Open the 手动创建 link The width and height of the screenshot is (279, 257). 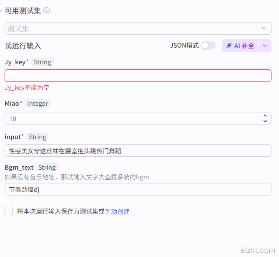(117, 211)
